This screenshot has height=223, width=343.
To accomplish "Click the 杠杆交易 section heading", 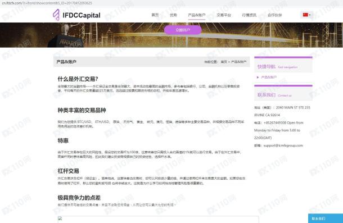I will coord(68,171).
